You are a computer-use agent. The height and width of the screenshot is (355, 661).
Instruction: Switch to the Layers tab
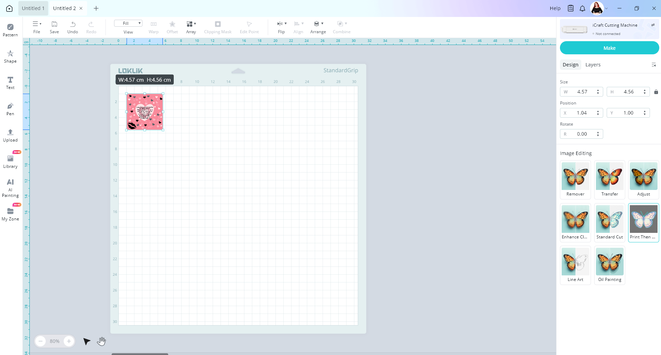(593, 65)
